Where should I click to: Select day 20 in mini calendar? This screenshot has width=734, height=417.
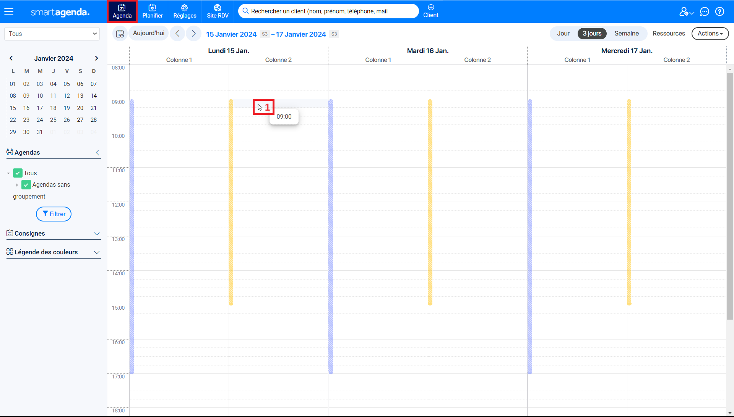click(x=80, y=108)
